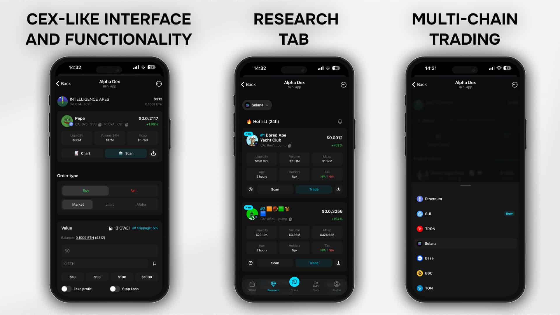Tap the clock/history icon next to Scan button
Viewport: 560px width, 315px height.
point(250,189)
